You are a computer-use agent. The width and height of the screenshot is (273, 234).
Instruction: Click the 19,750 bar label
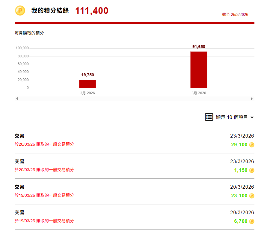point(88,75)
